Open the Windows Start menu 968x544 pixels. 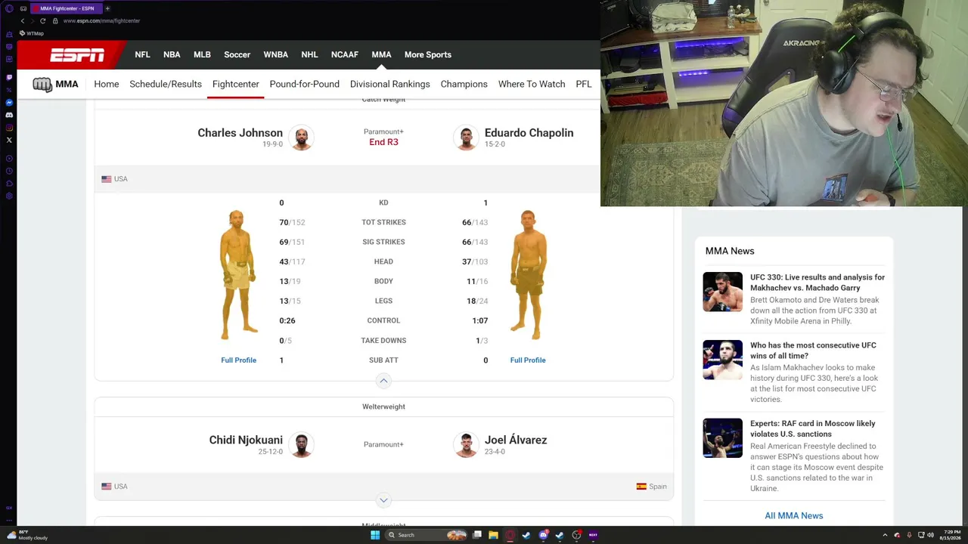[x=374, y=535]
